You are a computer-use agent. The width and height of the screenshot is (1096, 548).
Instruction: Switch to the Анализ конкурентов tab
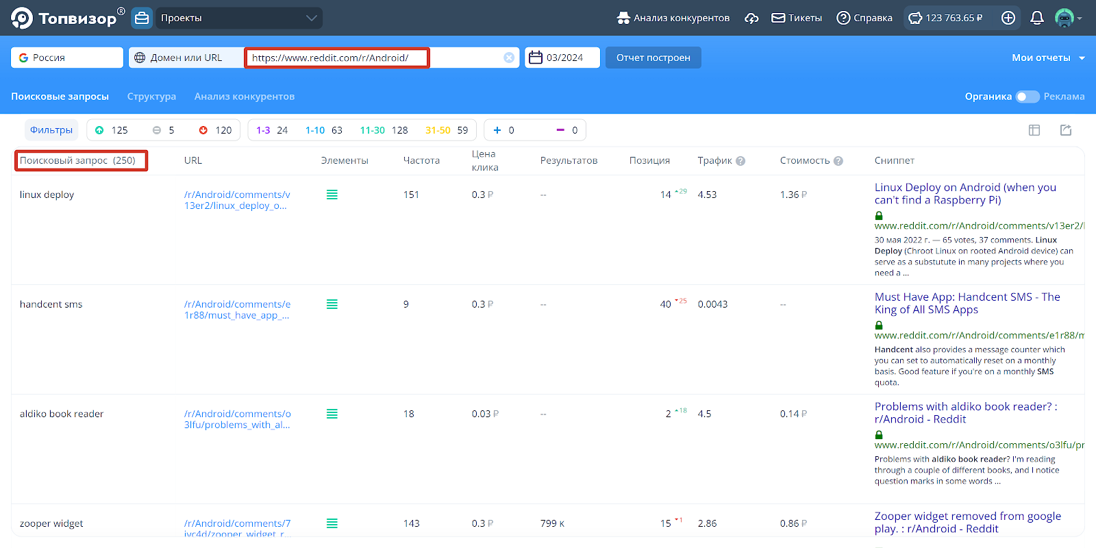(245, 97)
